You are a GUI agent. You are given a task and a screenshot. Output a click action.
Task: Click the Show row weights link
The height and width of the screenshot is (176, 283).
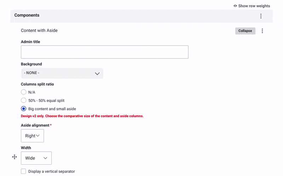[254, 6]
